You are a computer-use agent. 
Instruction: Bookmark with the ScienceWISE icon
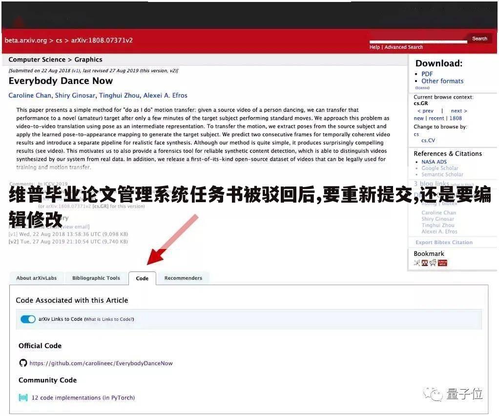pyautogui.click(x=442, y=263)
